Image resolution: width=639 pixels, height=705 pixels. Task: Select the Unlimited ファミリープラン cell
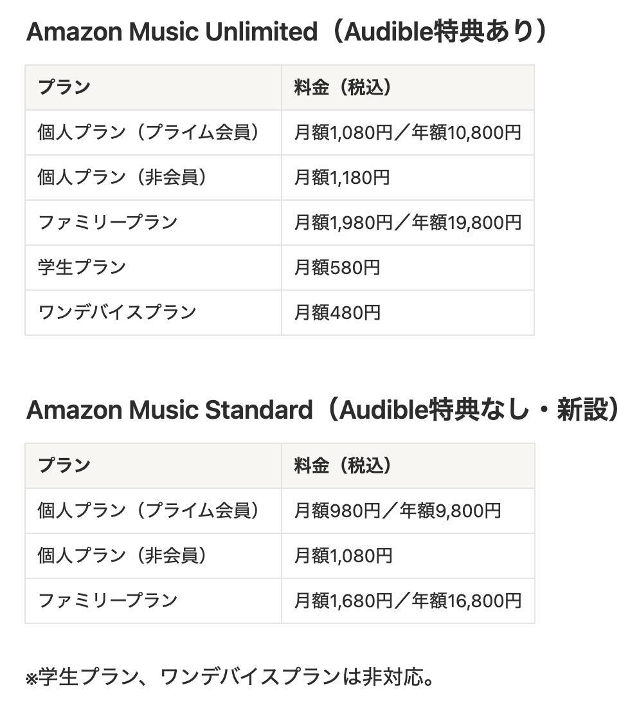pos(107,223)
